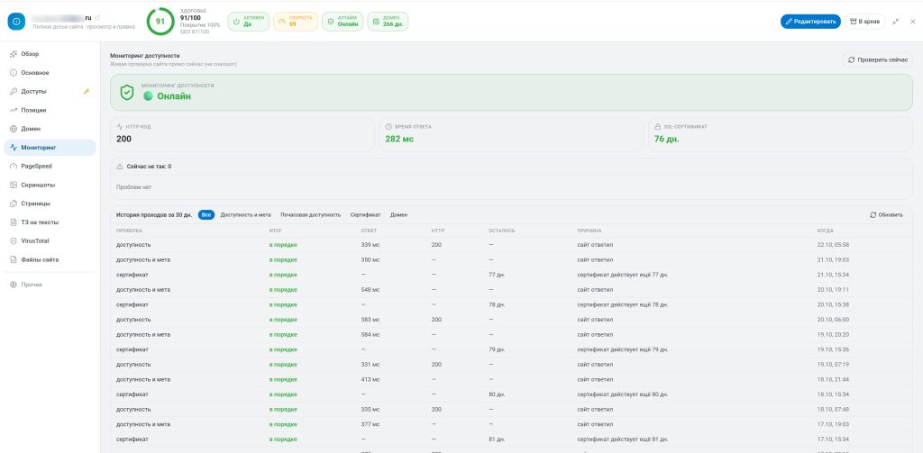The width and height of the screenshot is (923, 453).
Task: Expand the Прочее sidebar group
Action: click(50, 285)
